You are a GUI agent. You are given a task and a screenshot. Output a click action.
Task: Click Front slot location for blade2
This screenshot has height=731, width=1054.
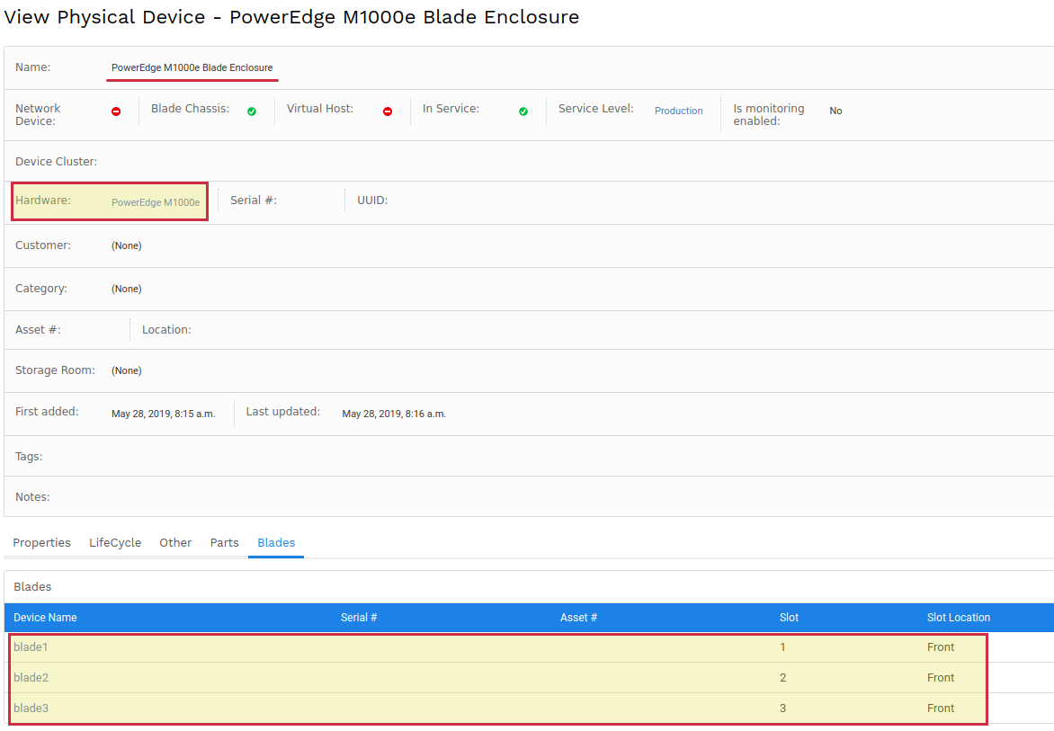[941, 677]
